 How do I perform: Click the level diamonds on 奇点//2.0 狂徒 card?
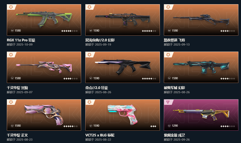pos(149,78)
